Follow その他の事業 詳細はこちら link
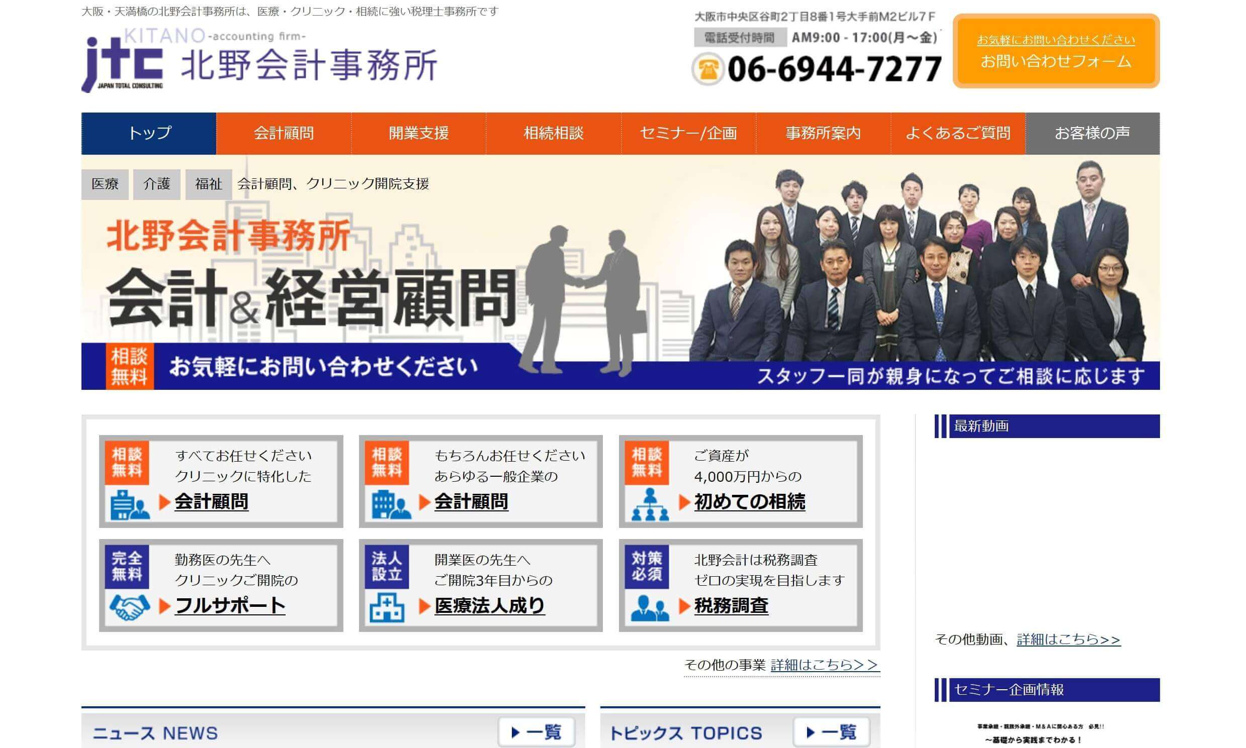This screenshot has height=748, width=1246. [825, 665]
